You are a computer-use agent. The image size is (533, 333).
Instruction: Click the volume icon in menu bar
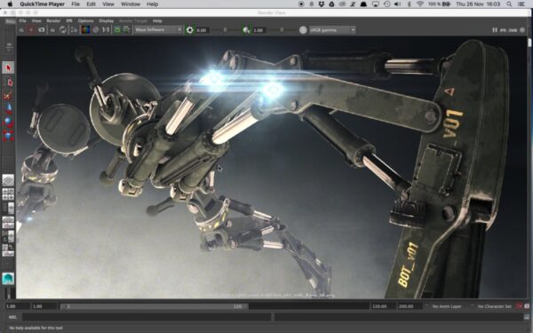(397, 4)
